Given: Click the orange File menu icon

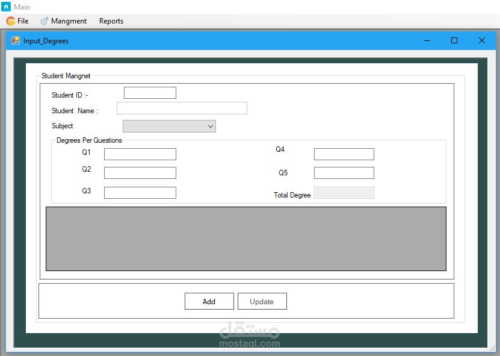Looking at the screenshot, I should point(10,21).
